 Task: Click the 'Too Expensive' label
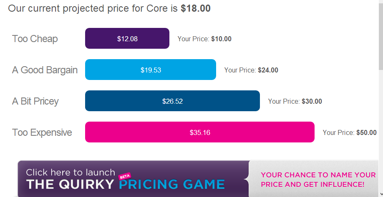(42, 132)
